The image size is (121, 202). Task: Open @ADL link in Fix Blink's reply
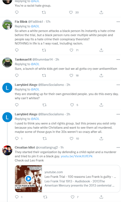[35, 26]
